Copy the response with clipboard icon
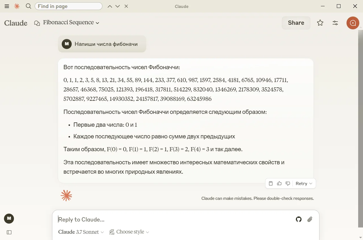The image size is (363, 240). [271, 184]
